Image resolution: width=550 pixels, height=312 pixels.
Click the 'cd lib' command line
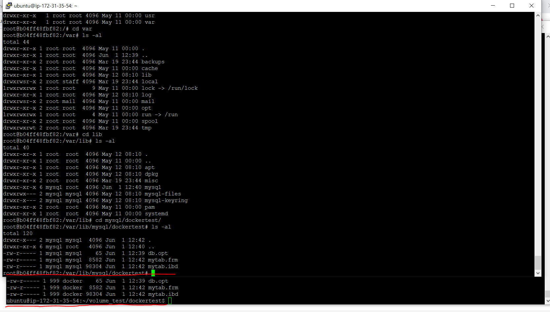[52, 134]
